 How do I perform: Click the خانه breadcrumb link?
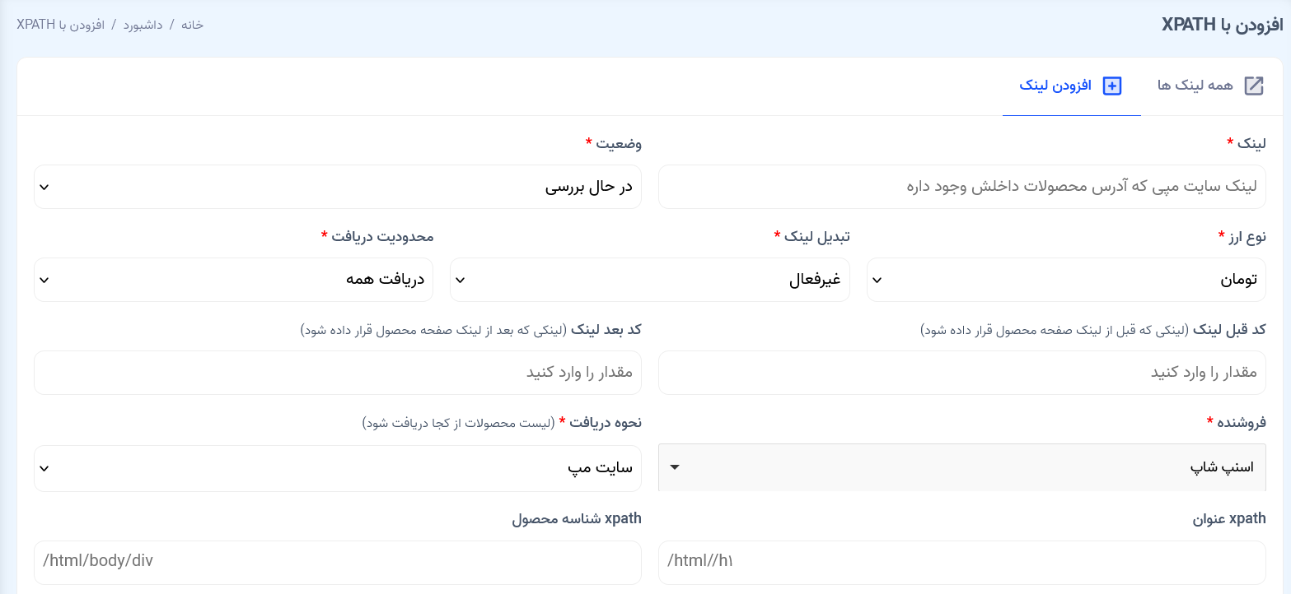coord(192,25)
